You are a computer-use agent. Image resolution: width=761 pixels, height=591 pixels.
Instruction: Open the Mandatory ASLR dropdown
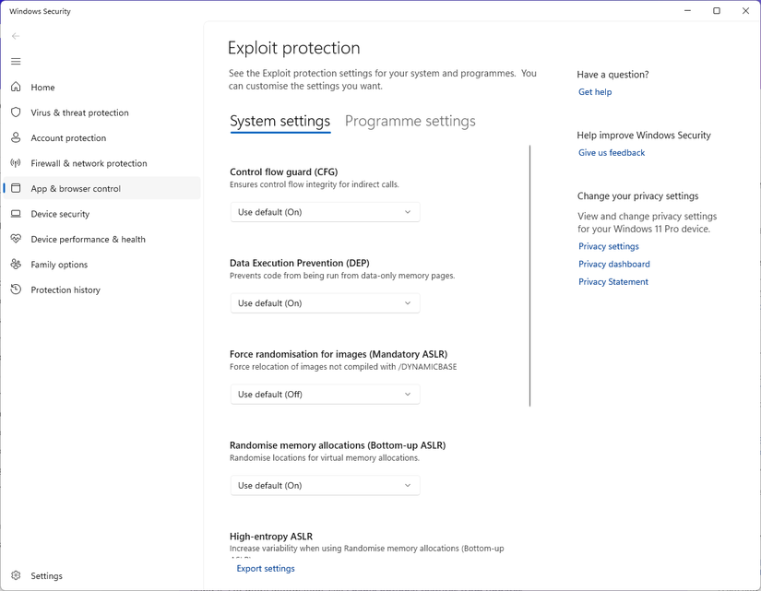coord(324,394)
